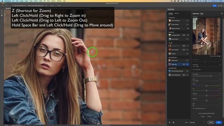
Task: Check the Focus subject checkbox
Action: pos(194,70)
